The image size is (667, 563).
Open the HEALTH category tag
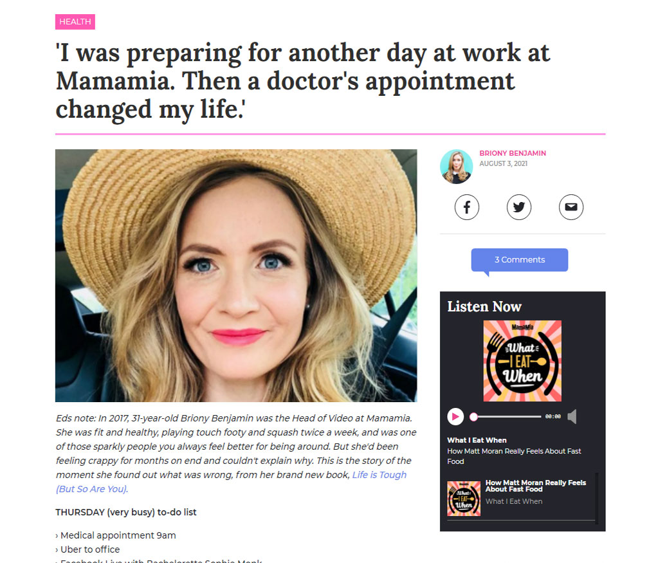[75, 22]
